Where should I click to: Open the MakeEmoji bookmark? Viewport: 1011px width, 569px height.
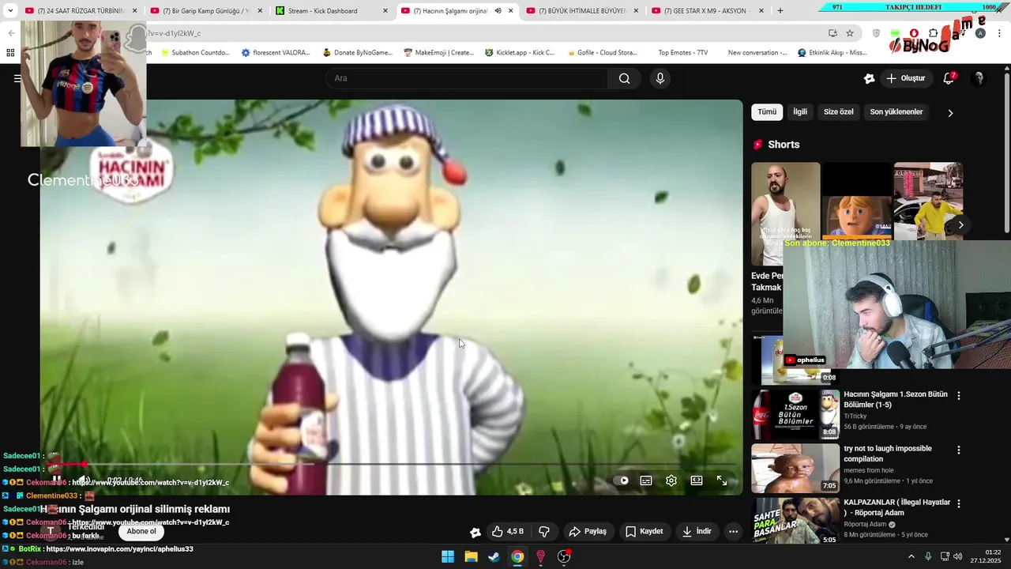438,53
